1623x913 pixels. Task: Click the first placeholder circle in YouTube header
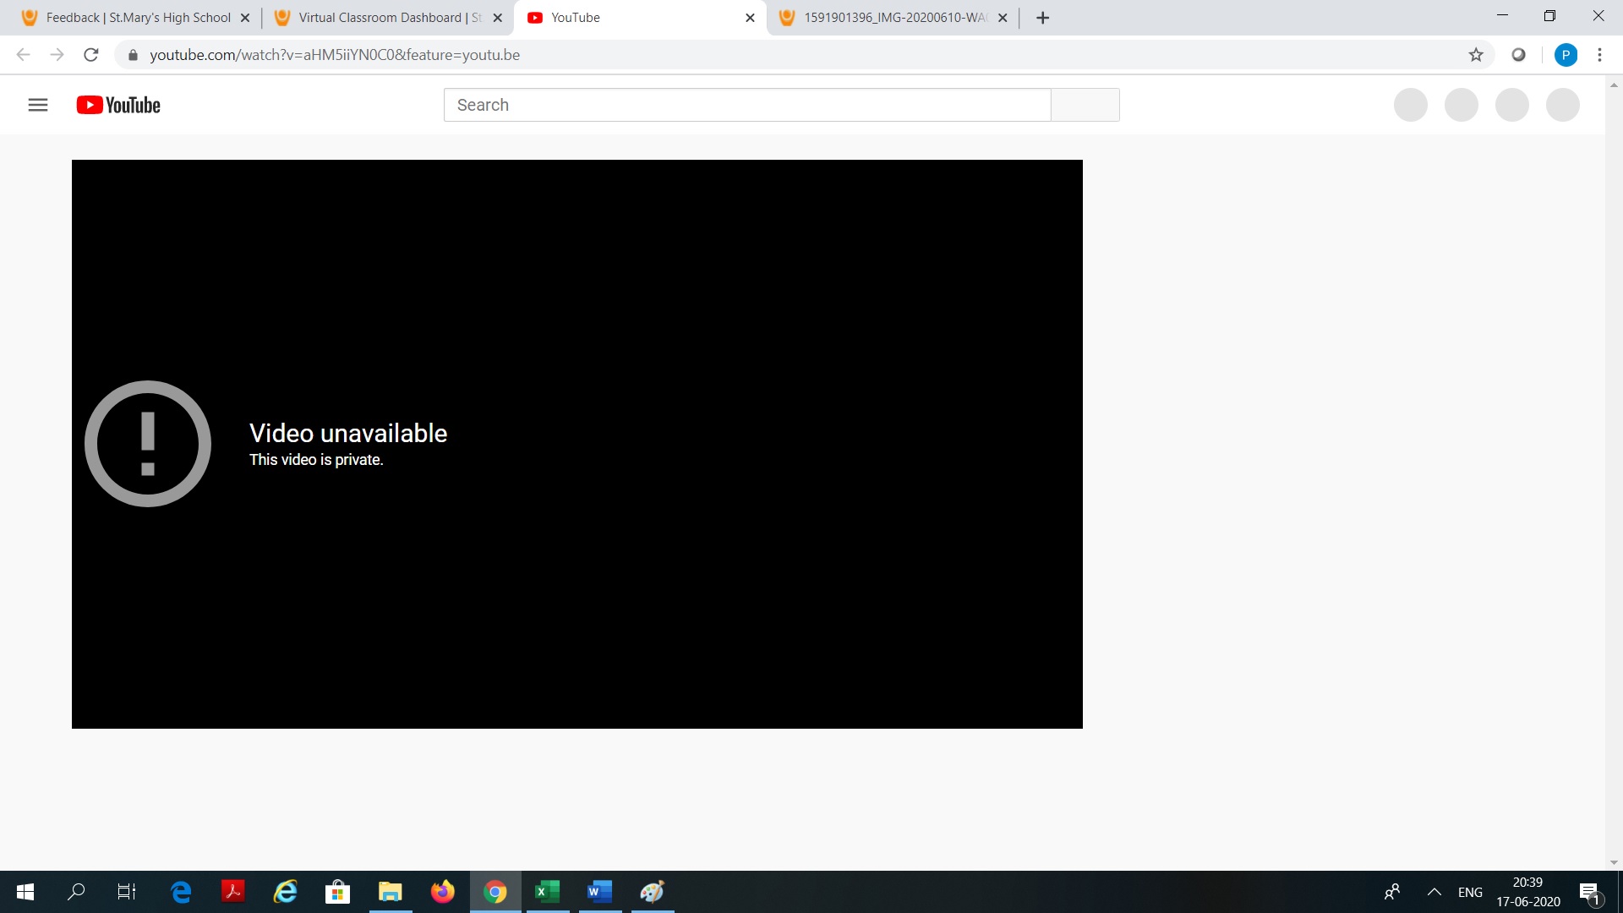click(x=1411, y=105)
